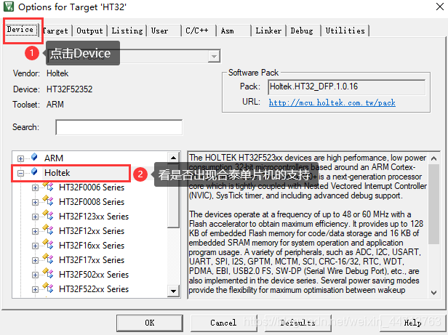Click the HT32F123xx Series family icon

[x=48, y=215]
